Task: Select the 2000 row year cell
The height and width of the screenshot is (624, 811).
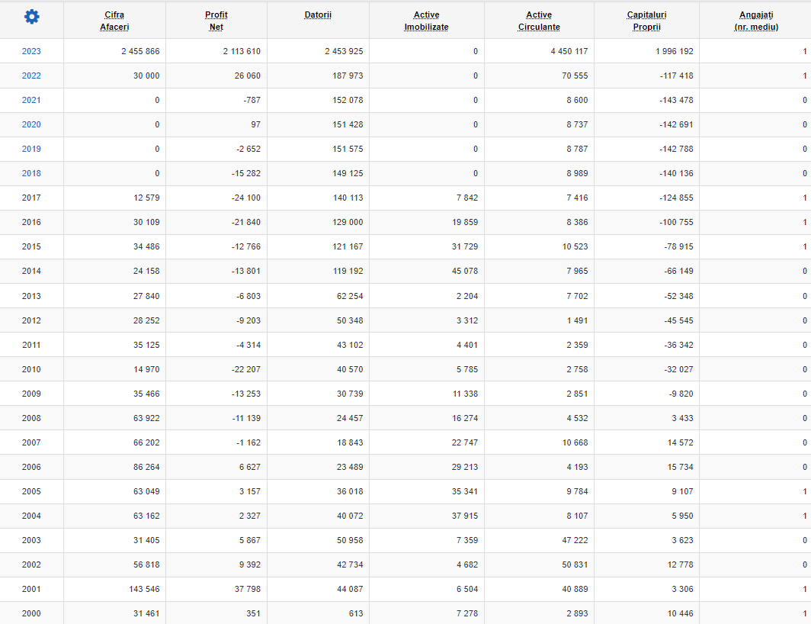Action: pyautogui.click(x=31, y=613)
